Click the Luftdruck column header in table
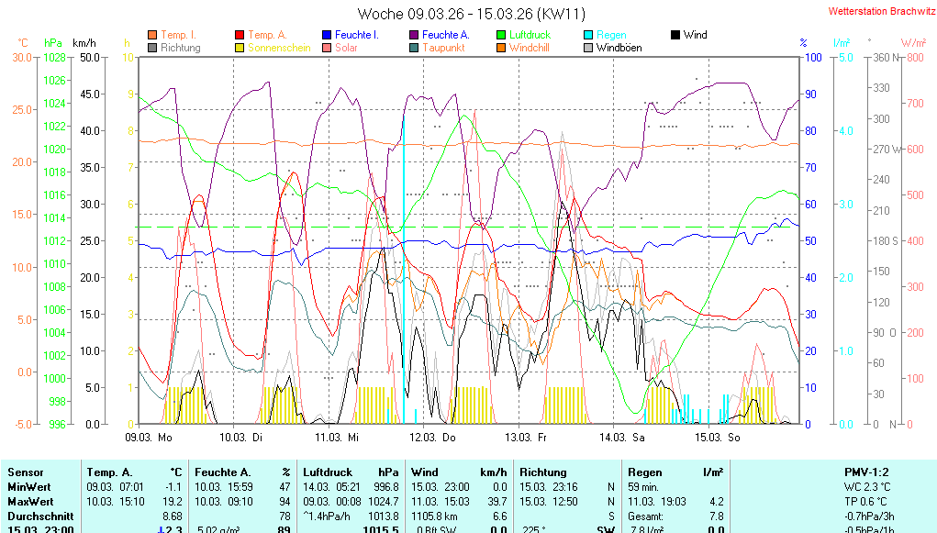937x533 pixels. coord(328,472)
